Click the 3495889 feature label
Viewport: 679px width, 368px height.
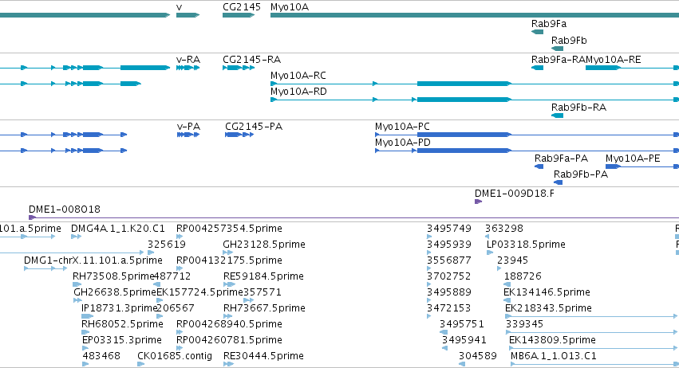click(449, 293)
